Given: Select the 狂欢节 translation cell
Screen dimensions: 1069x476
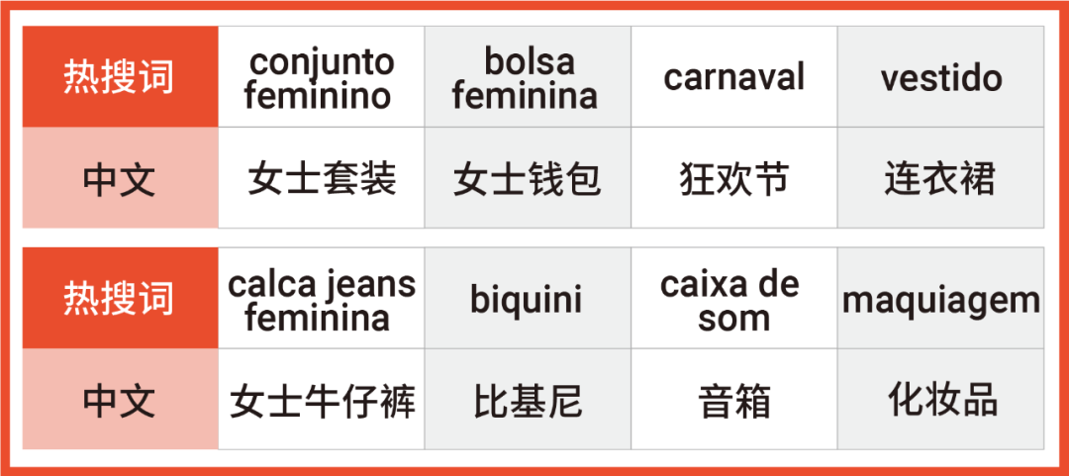Looking at the screenshot, I should tap(733, 179).
